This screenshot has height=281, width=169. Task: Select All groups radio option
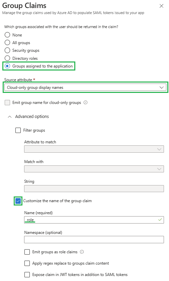pyautogui.click(x=7, y=42)
